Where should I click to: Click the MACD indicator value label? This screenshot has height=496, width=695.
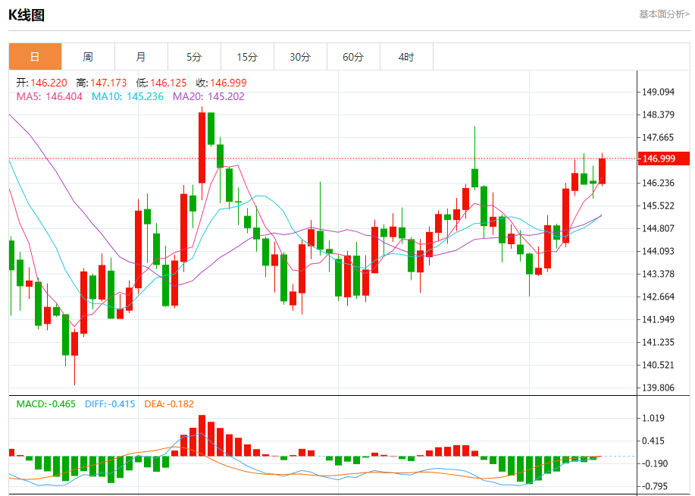(x=46, y=404)
